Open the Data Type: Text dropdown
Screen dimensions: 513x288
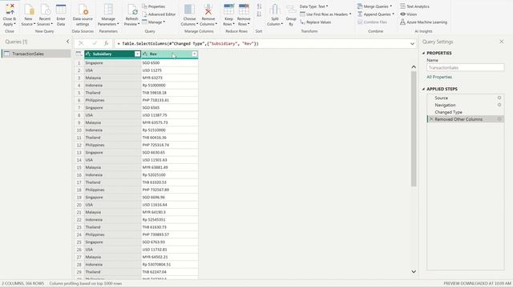313,6
